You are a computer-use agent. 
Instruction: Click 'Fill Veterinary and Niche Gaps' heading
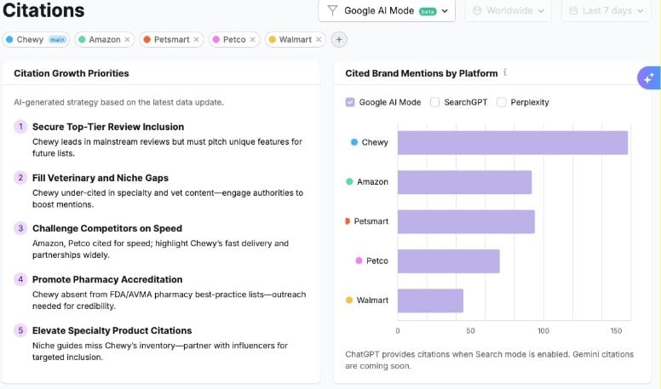[101, 178]
